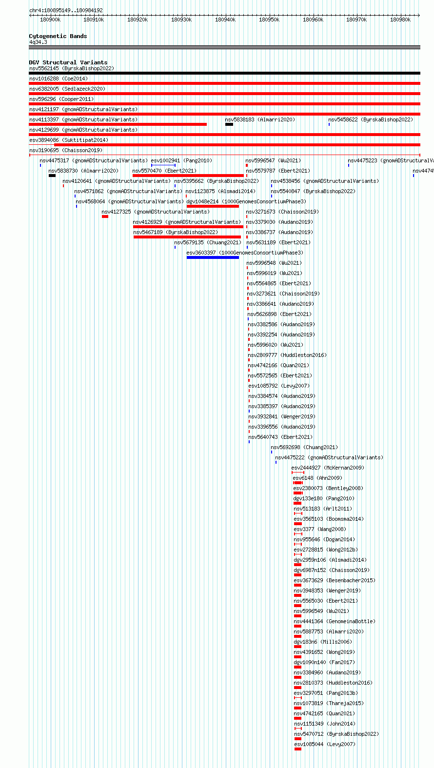Image resolution: width=434 pixels, height=768 pixels.
Task: Click nsv4126929 (gnomADStructuralVariants) label
Action: coord(187,222)
